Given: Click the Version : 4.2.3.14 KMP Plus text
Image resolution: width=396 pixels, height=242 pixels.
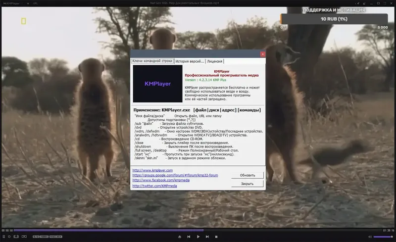Looking at the screenshot, I should [205, 80].
